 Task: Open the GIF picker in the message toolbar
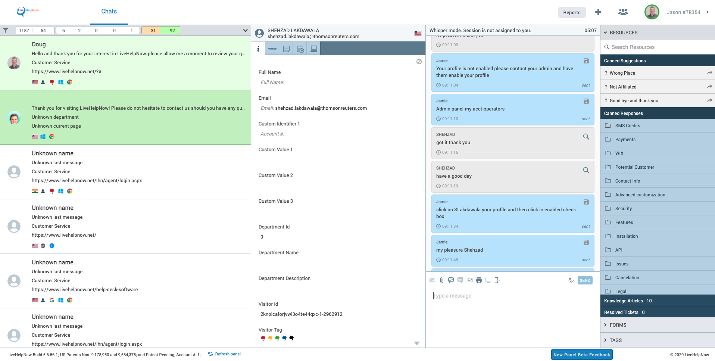click(x=433, y=280)
